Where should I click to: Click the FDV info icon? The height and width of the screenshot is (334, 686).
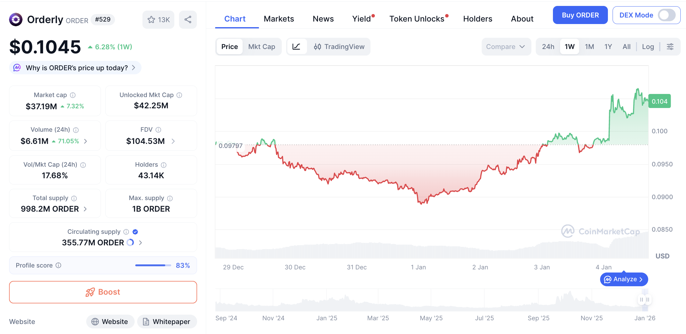tap(158, 130)
